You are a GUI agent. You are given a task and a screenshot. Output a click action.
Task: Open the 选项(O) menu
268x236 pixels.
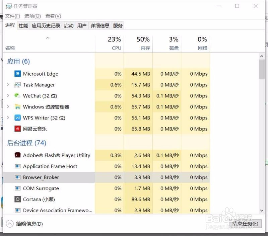(x=32, y=16)
